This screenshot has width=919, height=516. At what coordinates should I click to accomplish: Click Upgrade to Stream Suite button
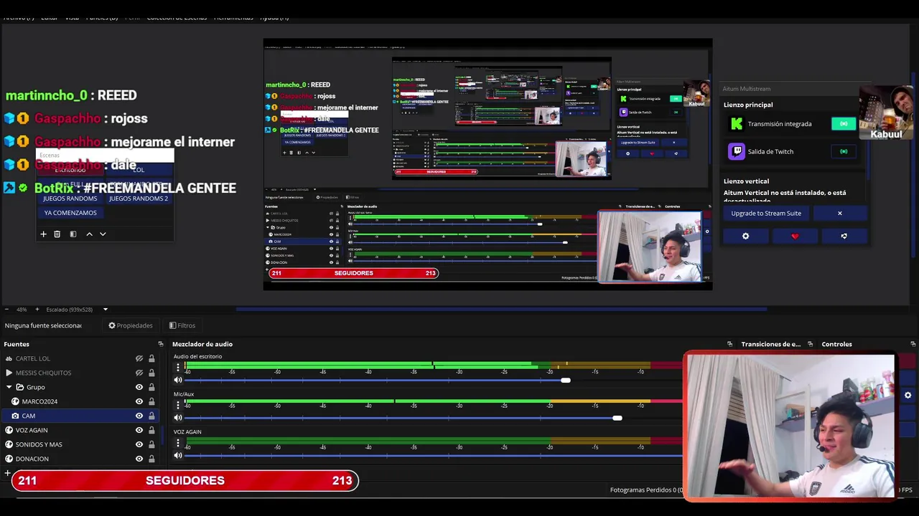766,213
